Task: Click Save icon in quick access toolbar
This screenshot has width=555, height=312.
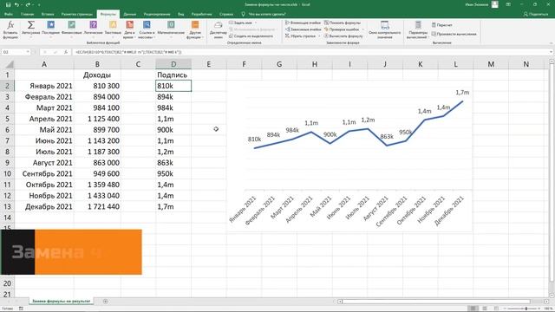Action: [8, 4]
